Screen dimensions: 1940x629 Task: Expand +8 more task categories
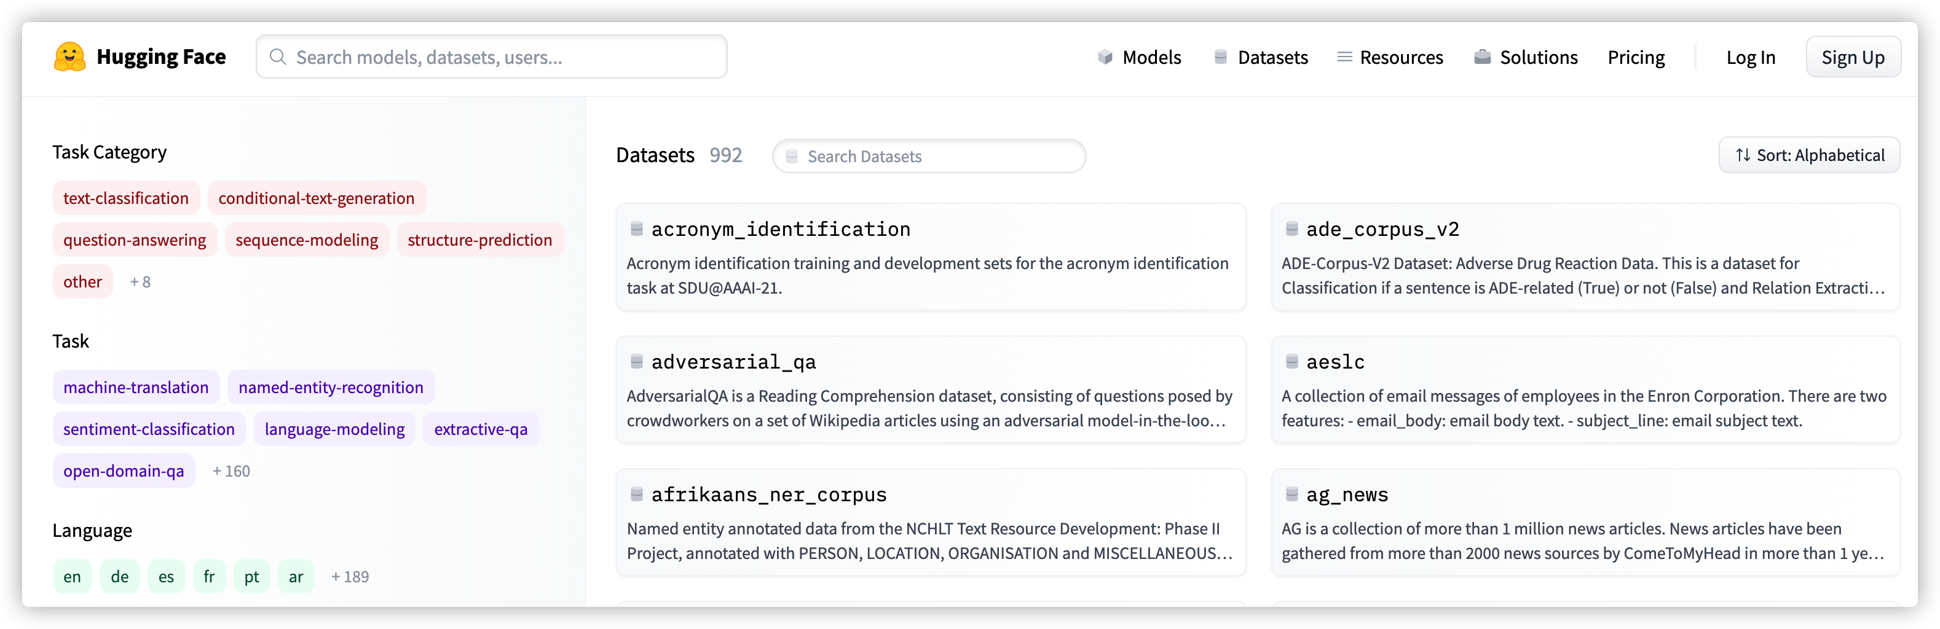click(x=140, y=281)
